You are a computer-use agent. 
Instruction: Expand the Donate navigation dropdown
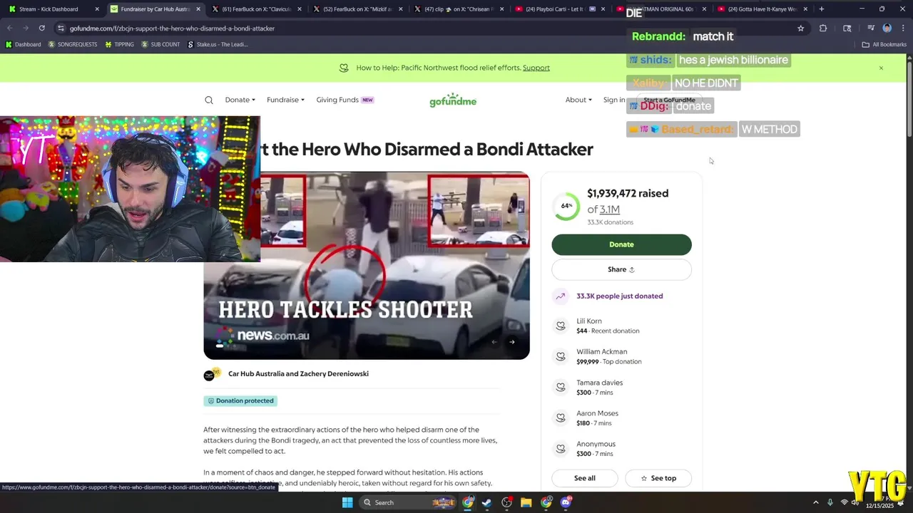click(x=240, y=100)
